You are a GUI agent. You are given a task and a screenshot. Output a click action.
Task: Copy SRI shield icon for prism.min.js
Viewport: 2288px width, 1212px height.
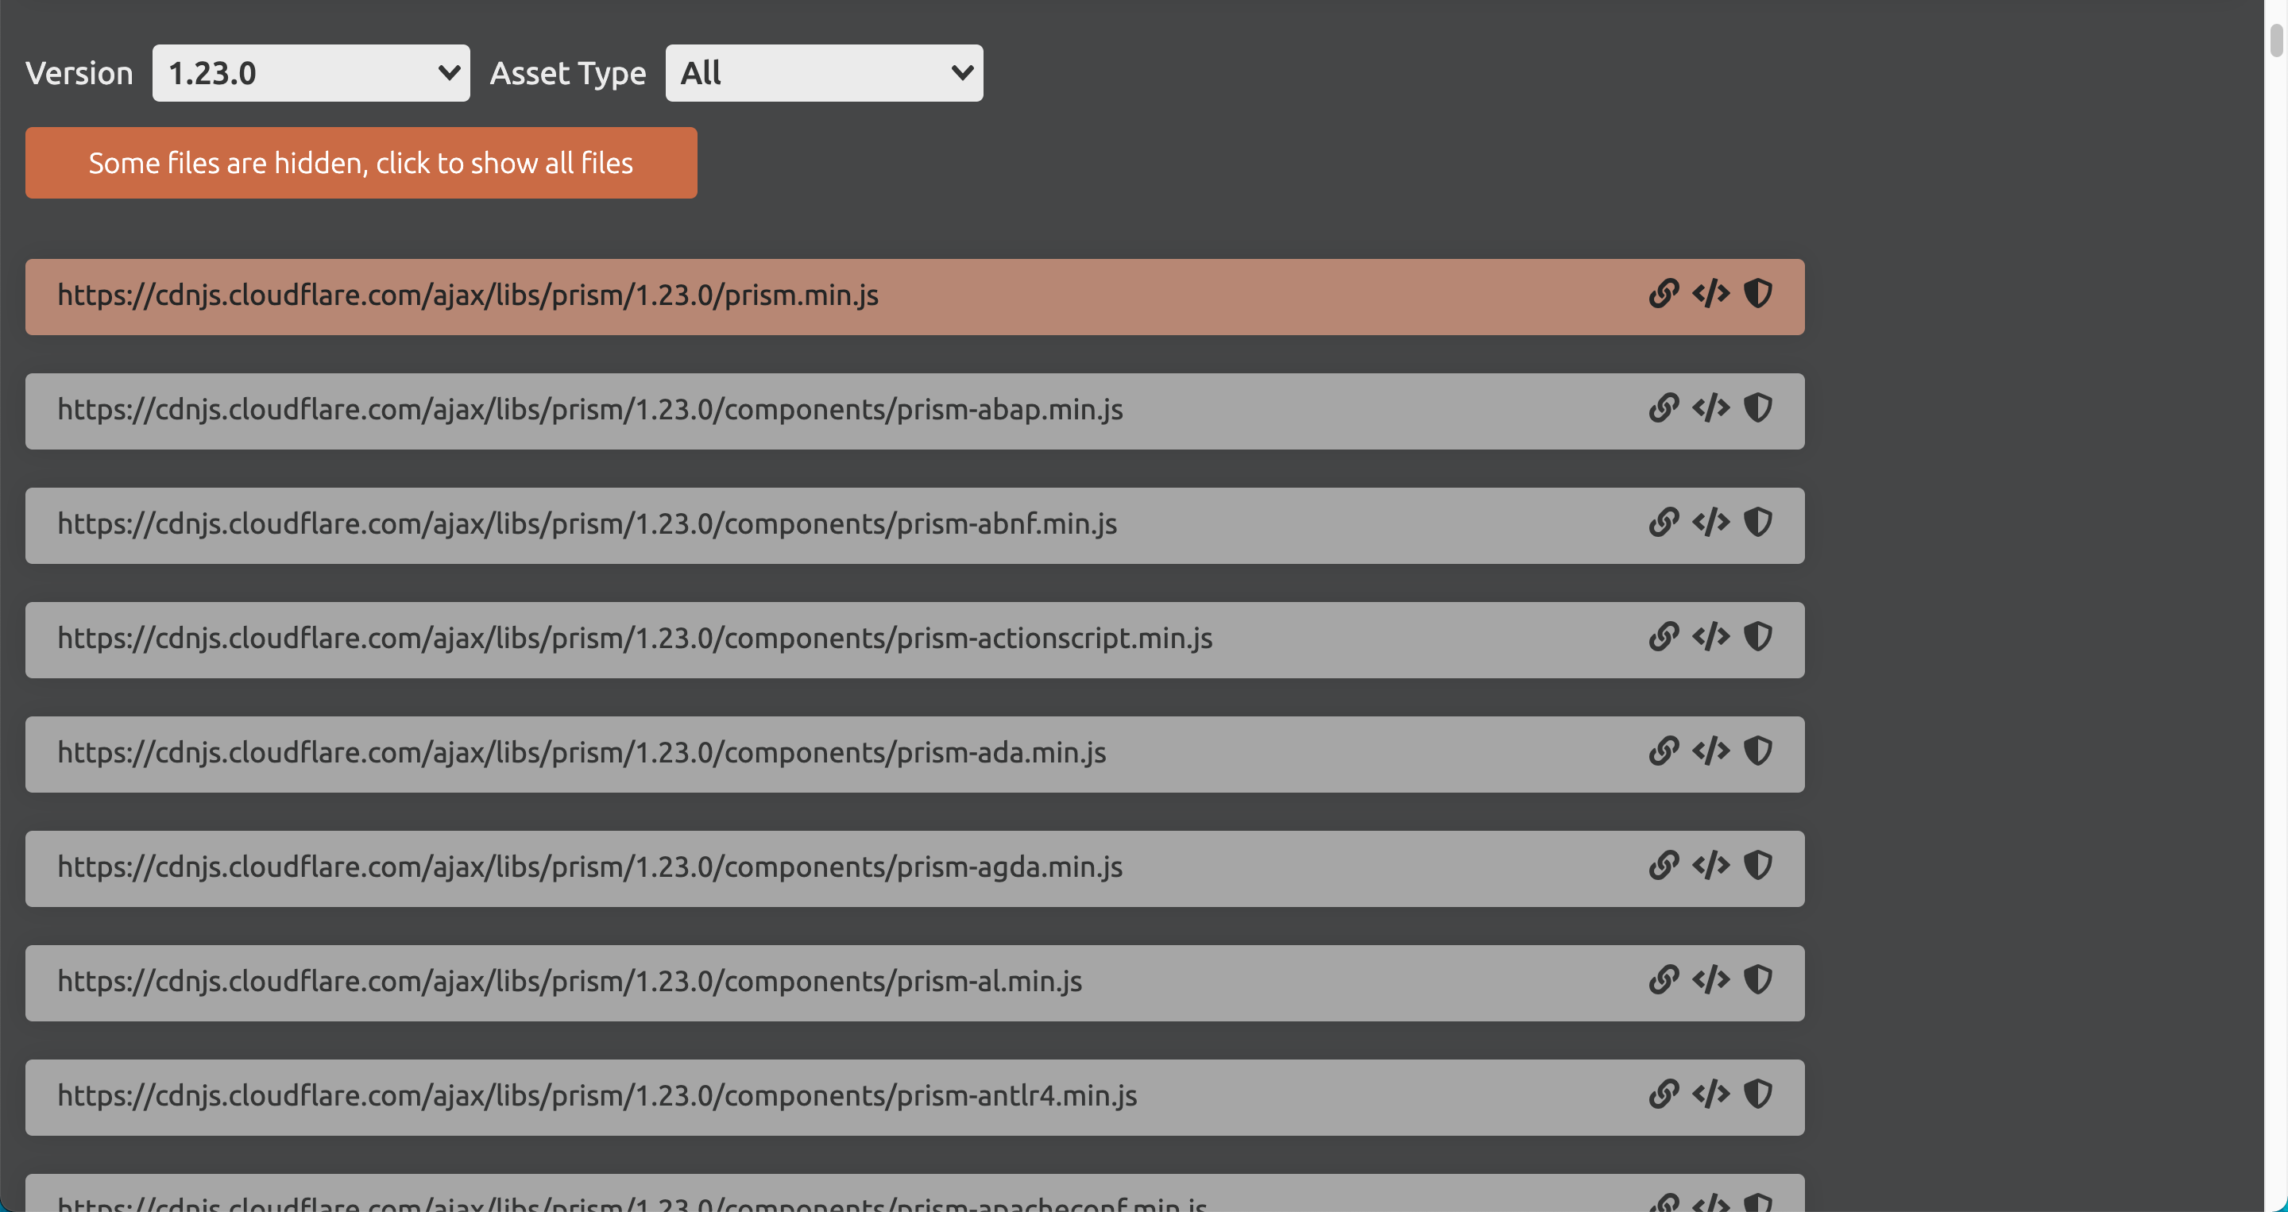tap(1758, 294)
